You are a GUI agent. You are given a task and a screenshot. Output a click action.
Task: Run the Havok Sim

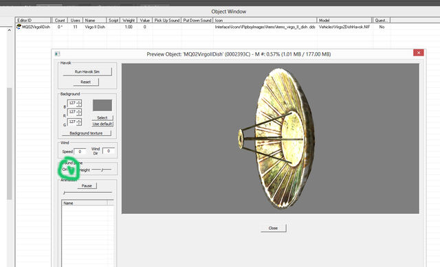point(87,71)
